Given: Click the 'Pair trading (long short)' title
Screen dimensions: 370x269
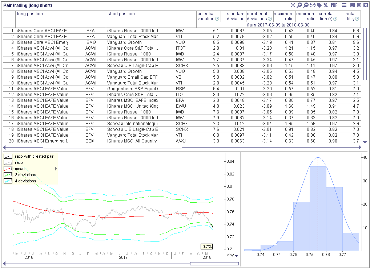Looking at the screenshot, I should [x=28, y=5].
